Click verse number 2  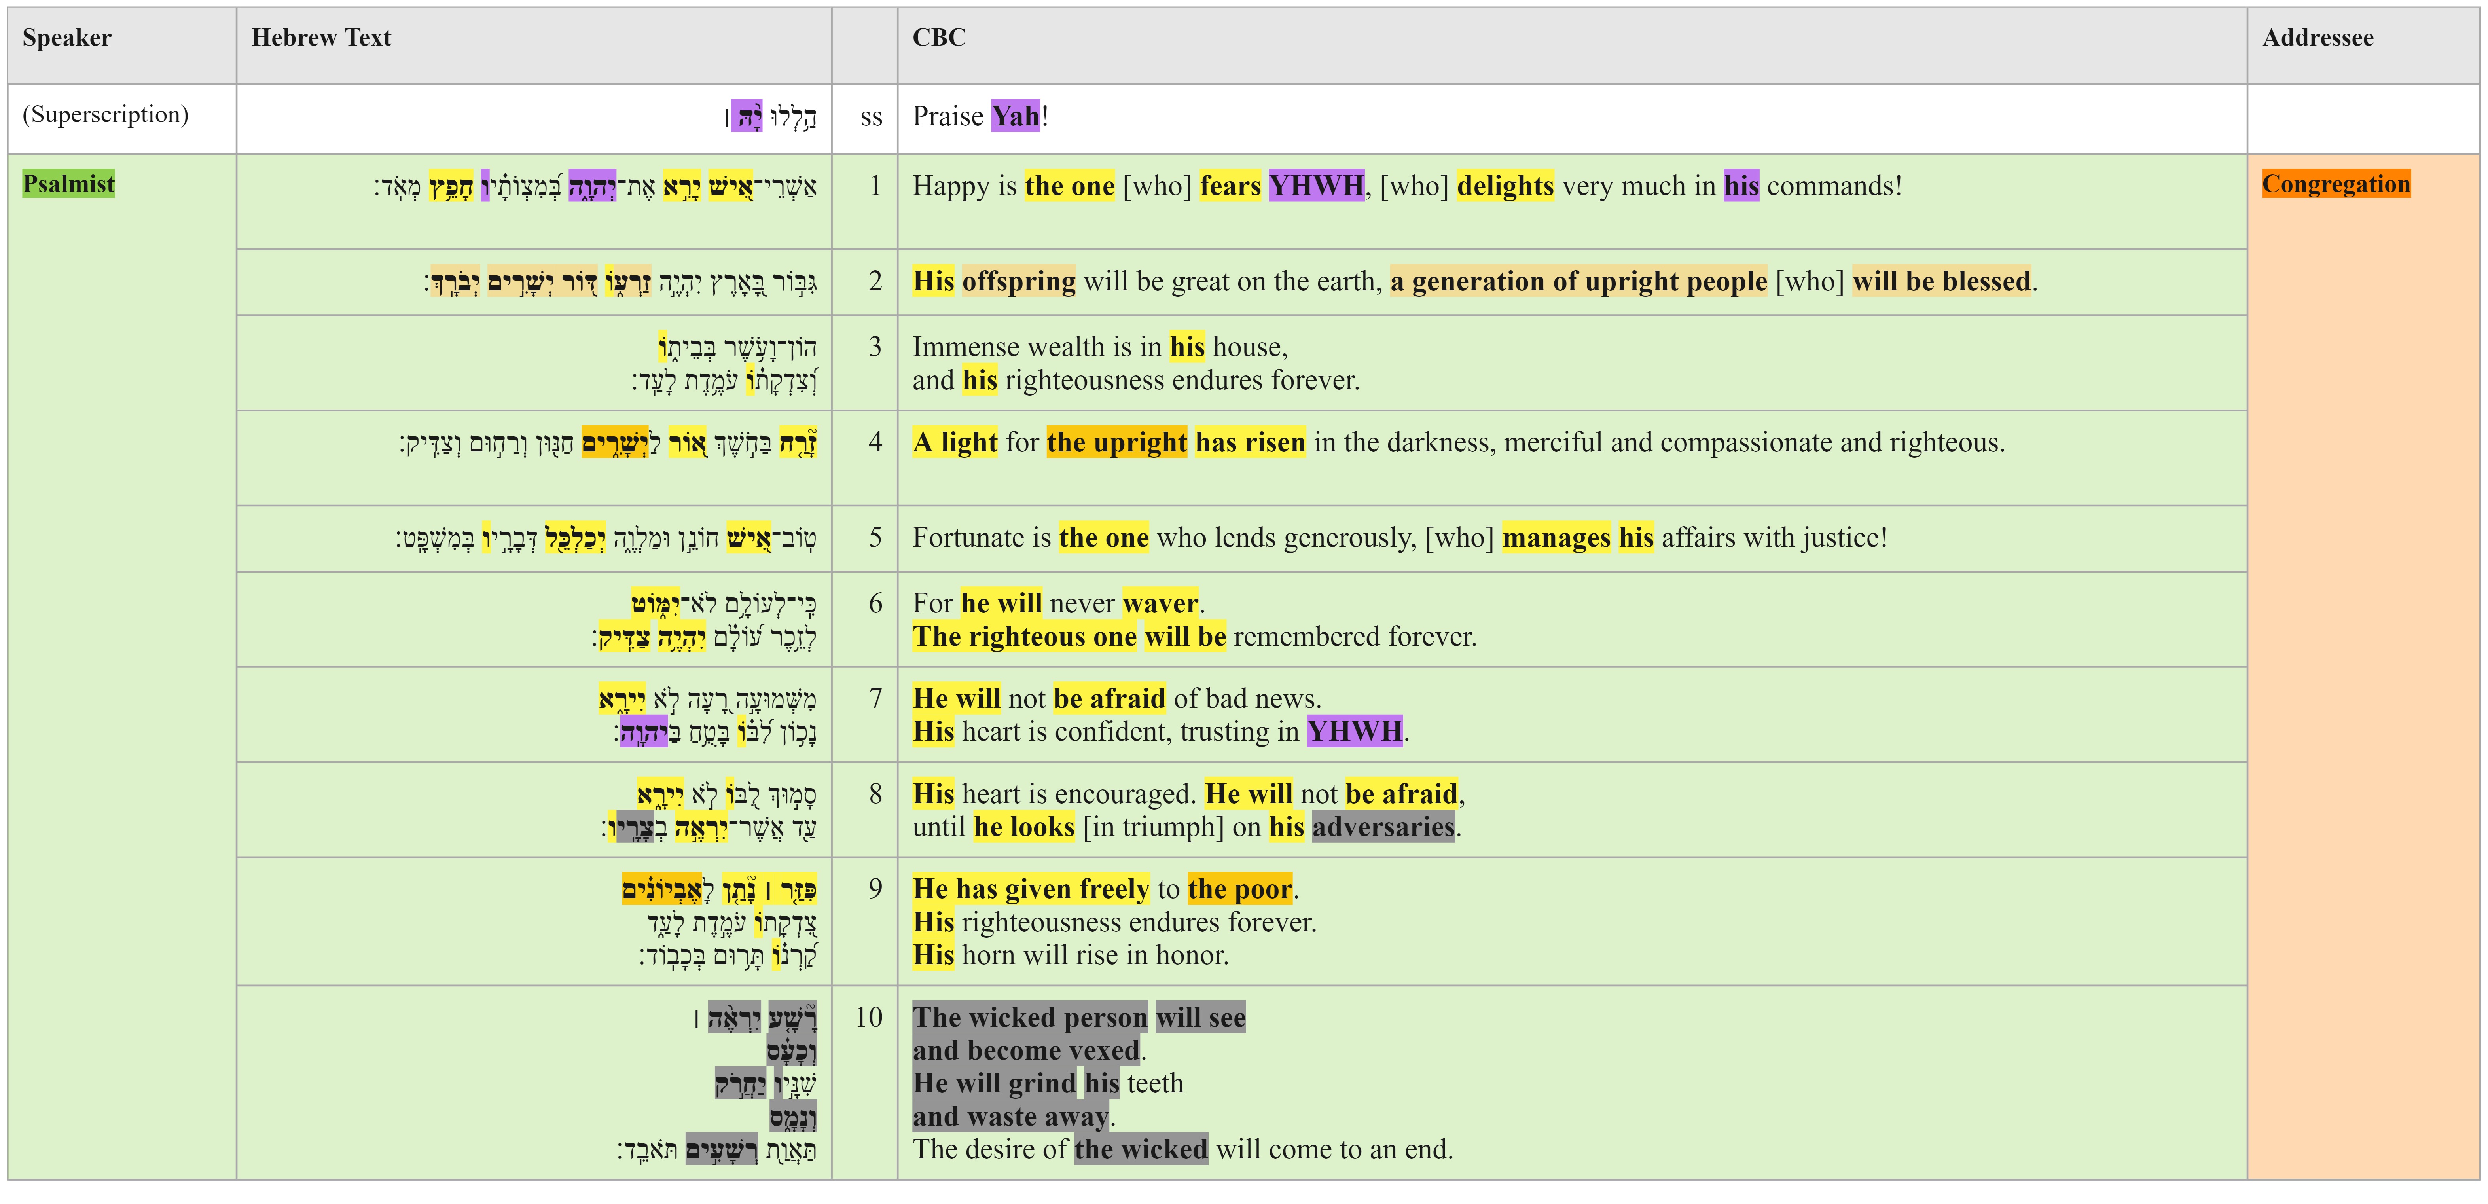coord(875,281)
